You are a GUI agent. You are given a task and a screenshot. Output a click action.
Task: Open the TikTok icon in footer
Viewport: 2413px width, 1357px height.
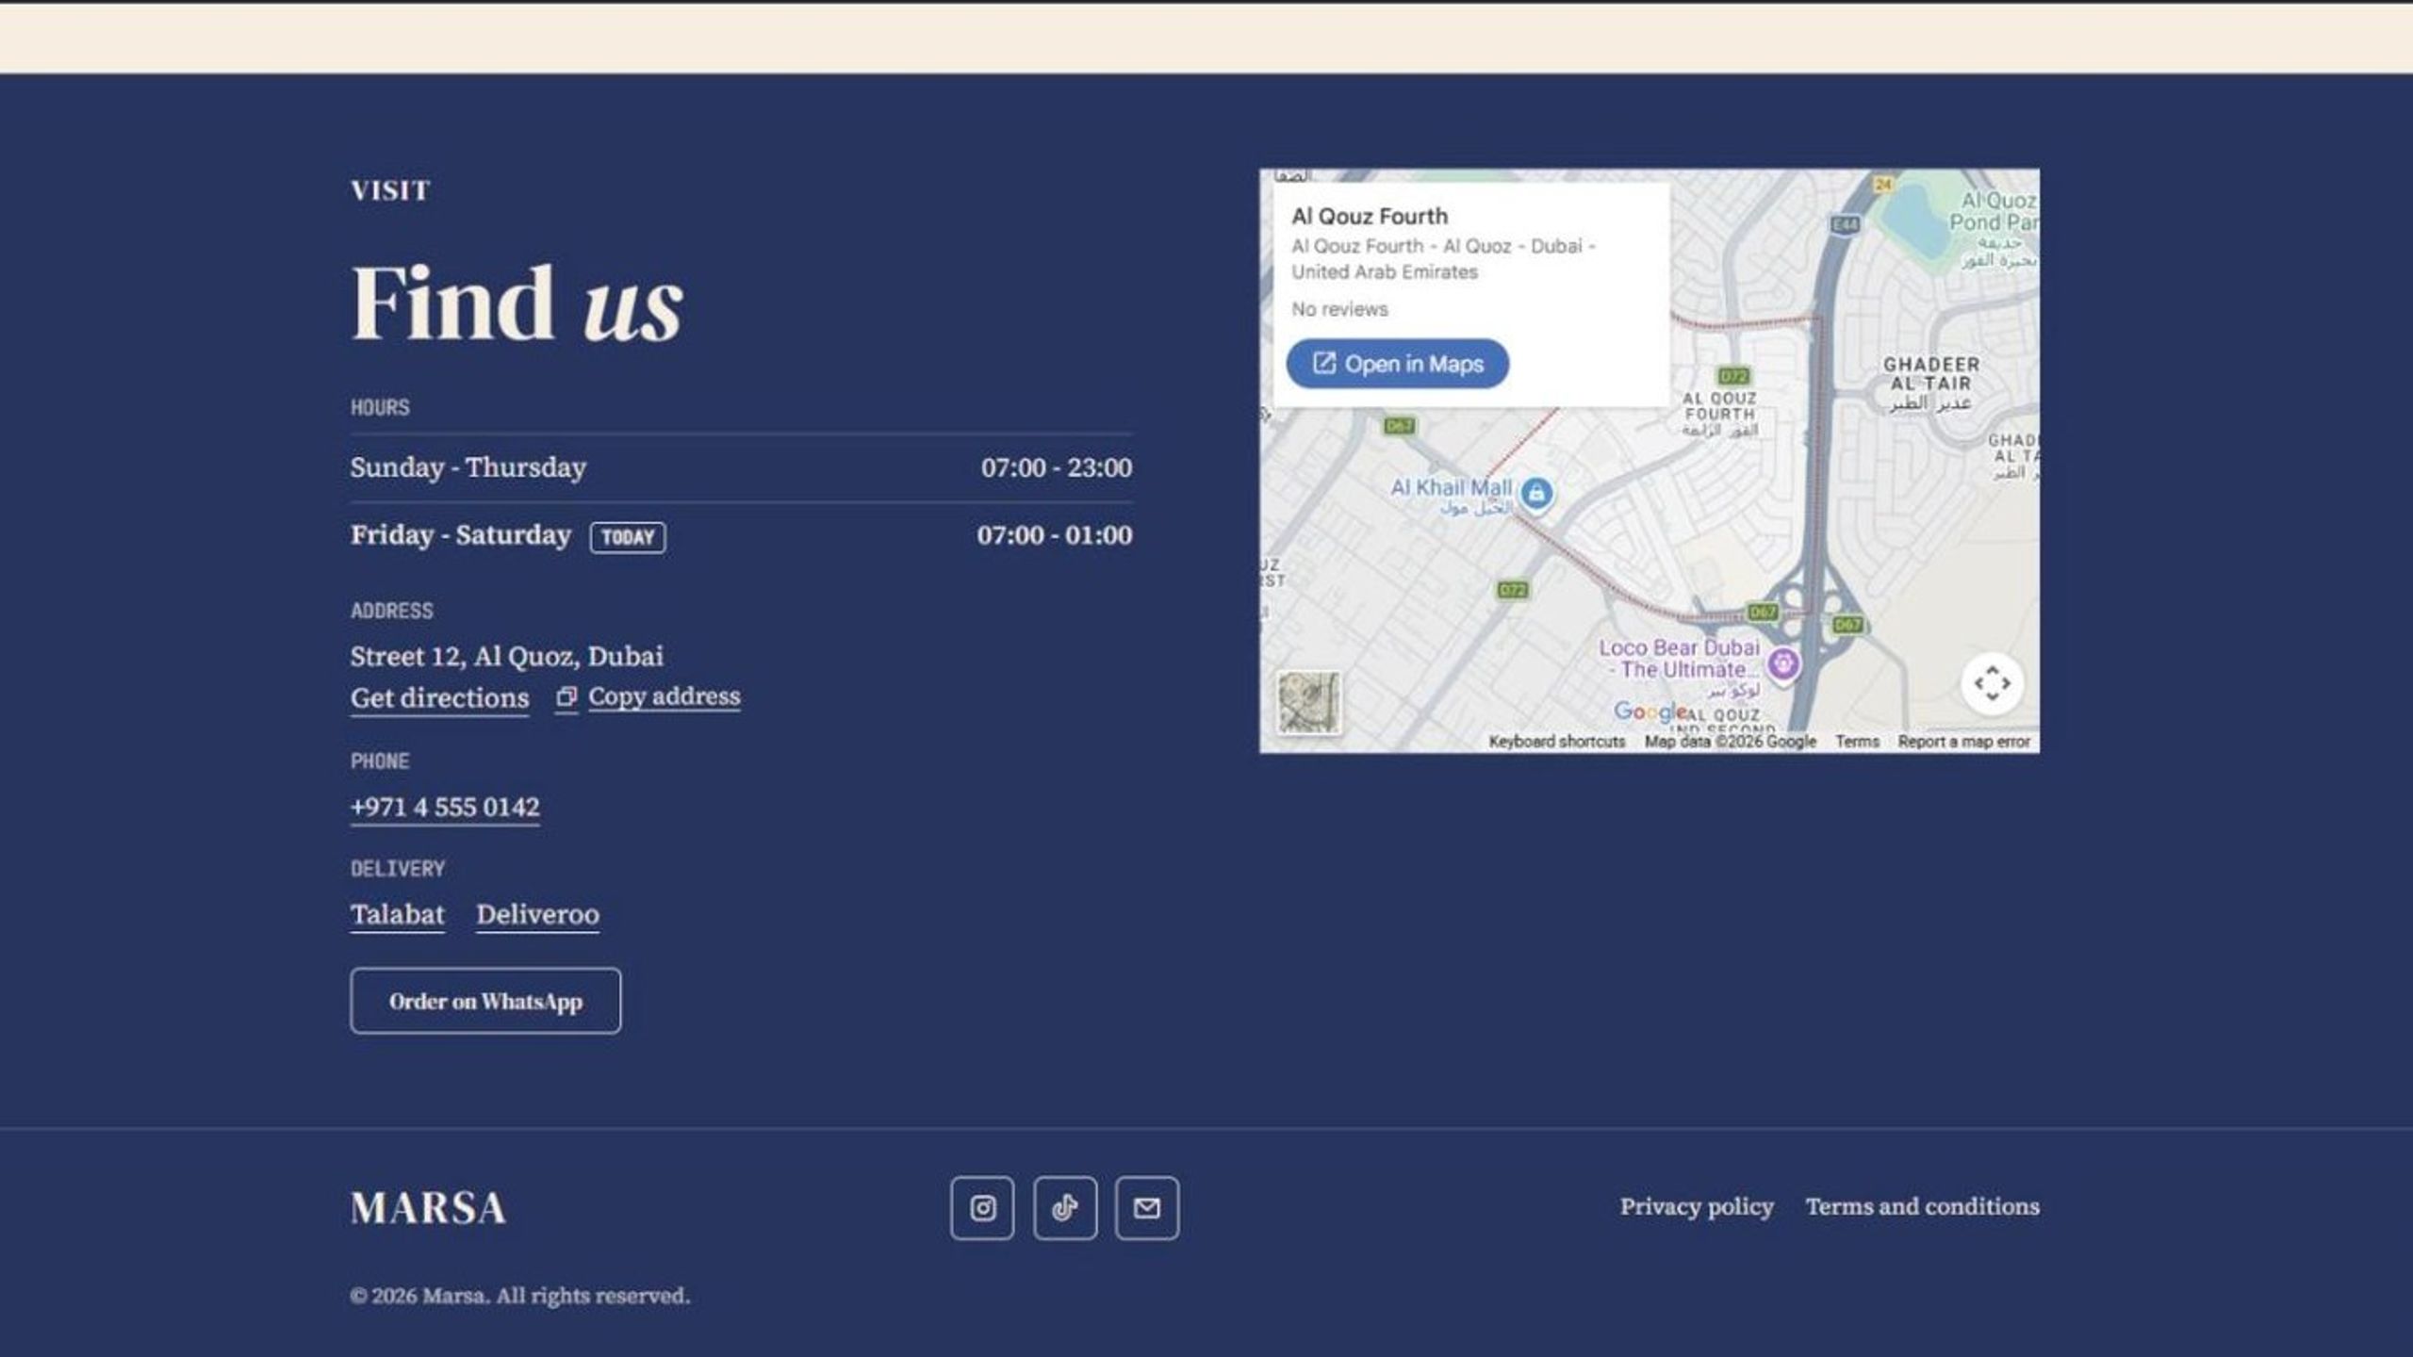[1065, 1208]
